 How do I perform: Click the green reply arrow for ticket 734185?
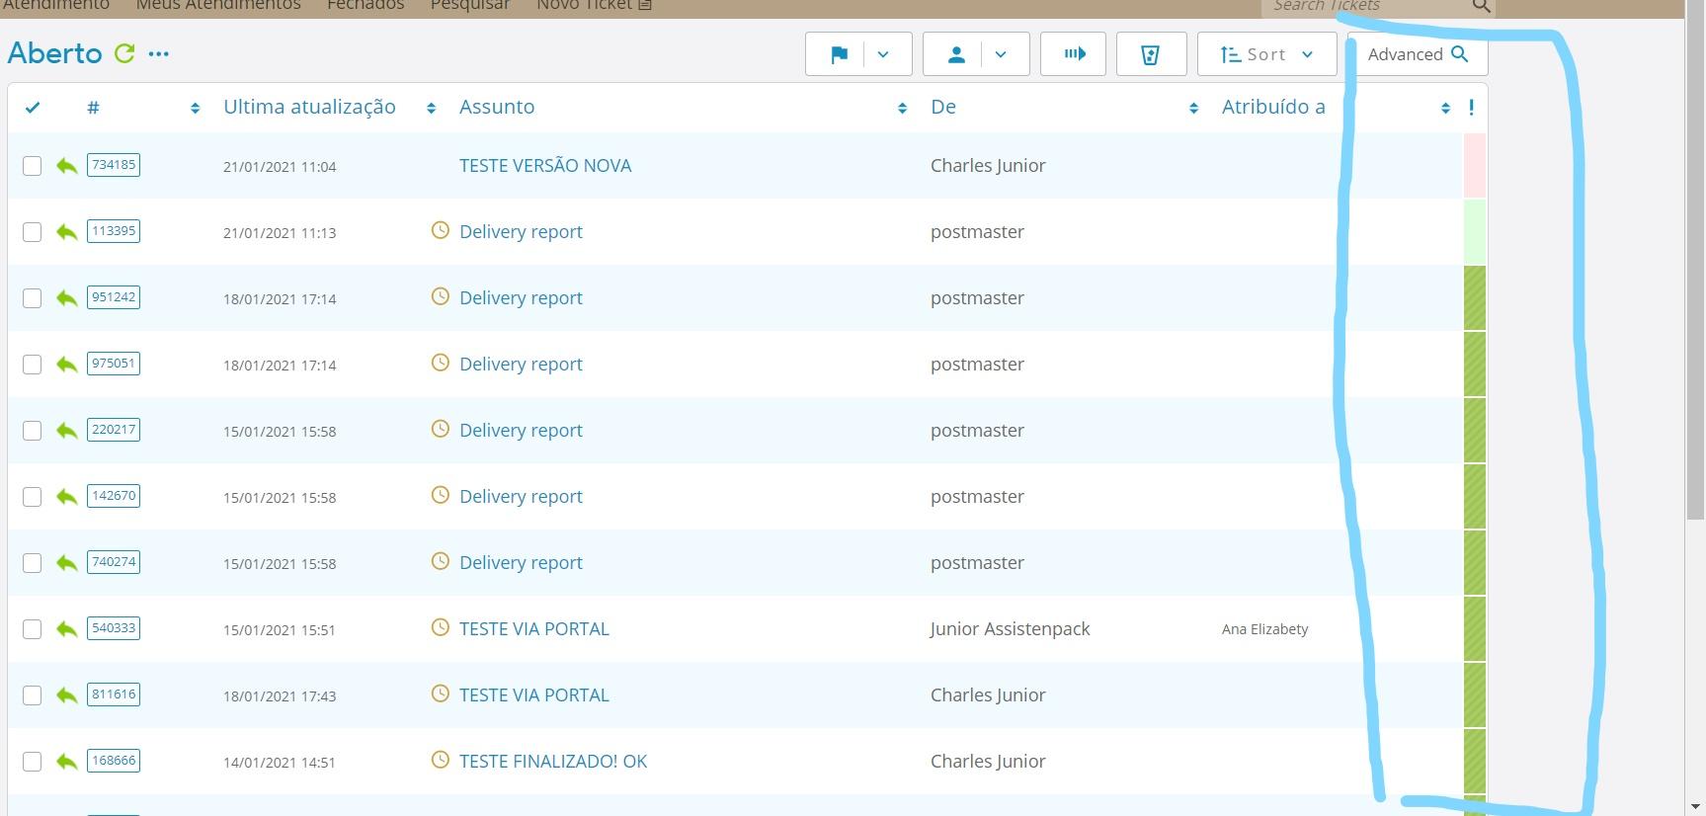pyautogui.click(x=66, y=166)
